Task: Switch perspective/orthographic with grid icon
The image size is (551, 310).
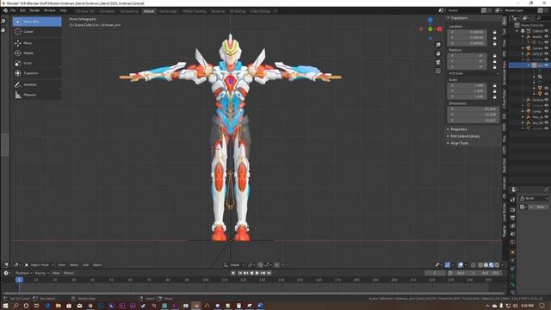Action: coord(438,71)
